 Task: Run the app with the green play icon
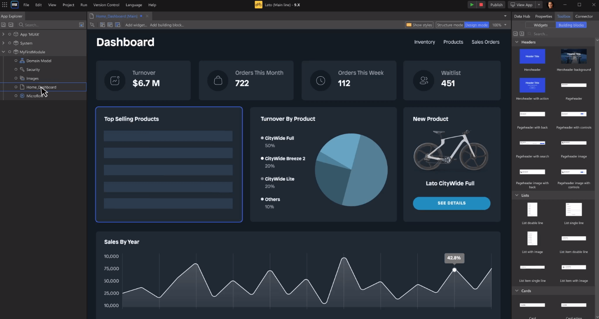(471, 5)
